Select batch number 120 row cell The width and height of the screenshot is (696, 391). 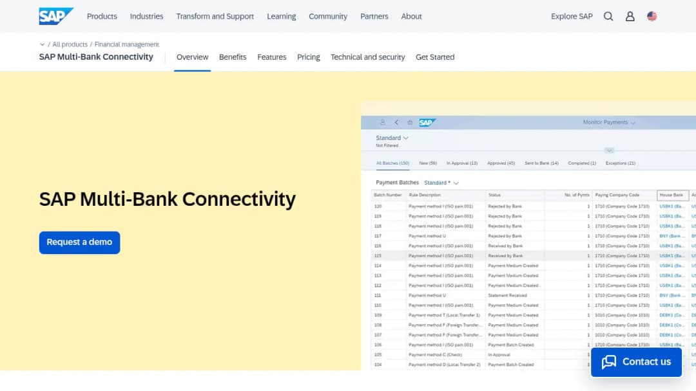click(x=378, y=206)
